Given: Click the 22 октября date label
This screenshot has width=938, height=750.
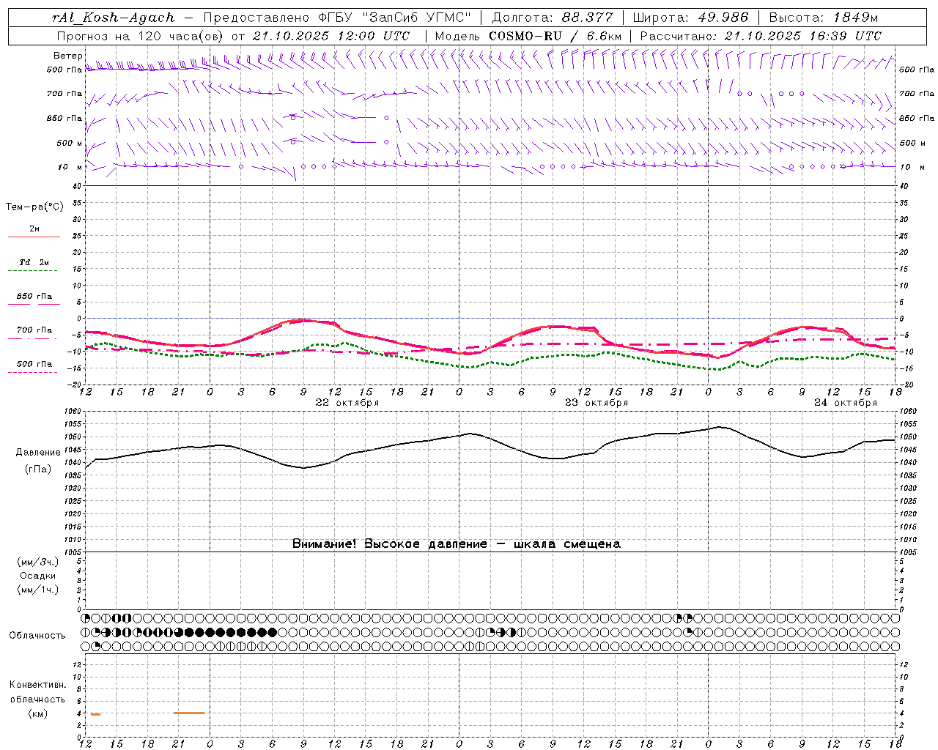Looking at the screenshot, I should (347, 403).
